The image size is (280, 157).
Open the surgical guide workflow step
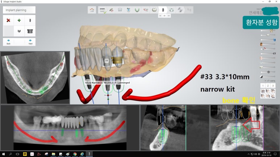click(171, 10)
